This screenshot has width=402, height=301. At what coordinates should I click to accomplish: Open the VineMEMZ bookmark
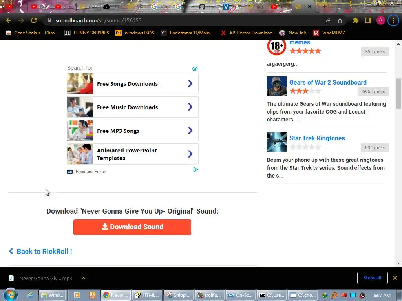[x=329, y=33]
